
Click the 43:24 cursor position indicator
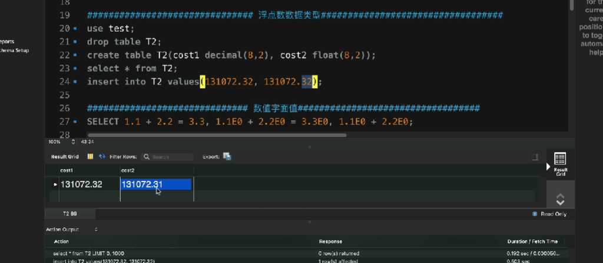(x=87, y=142)
